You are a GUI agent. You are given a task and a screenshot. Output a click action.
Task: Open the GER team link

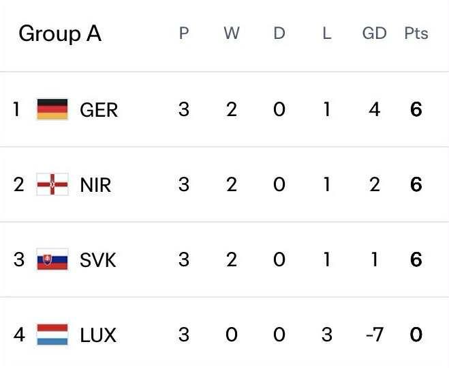[99, 109]
